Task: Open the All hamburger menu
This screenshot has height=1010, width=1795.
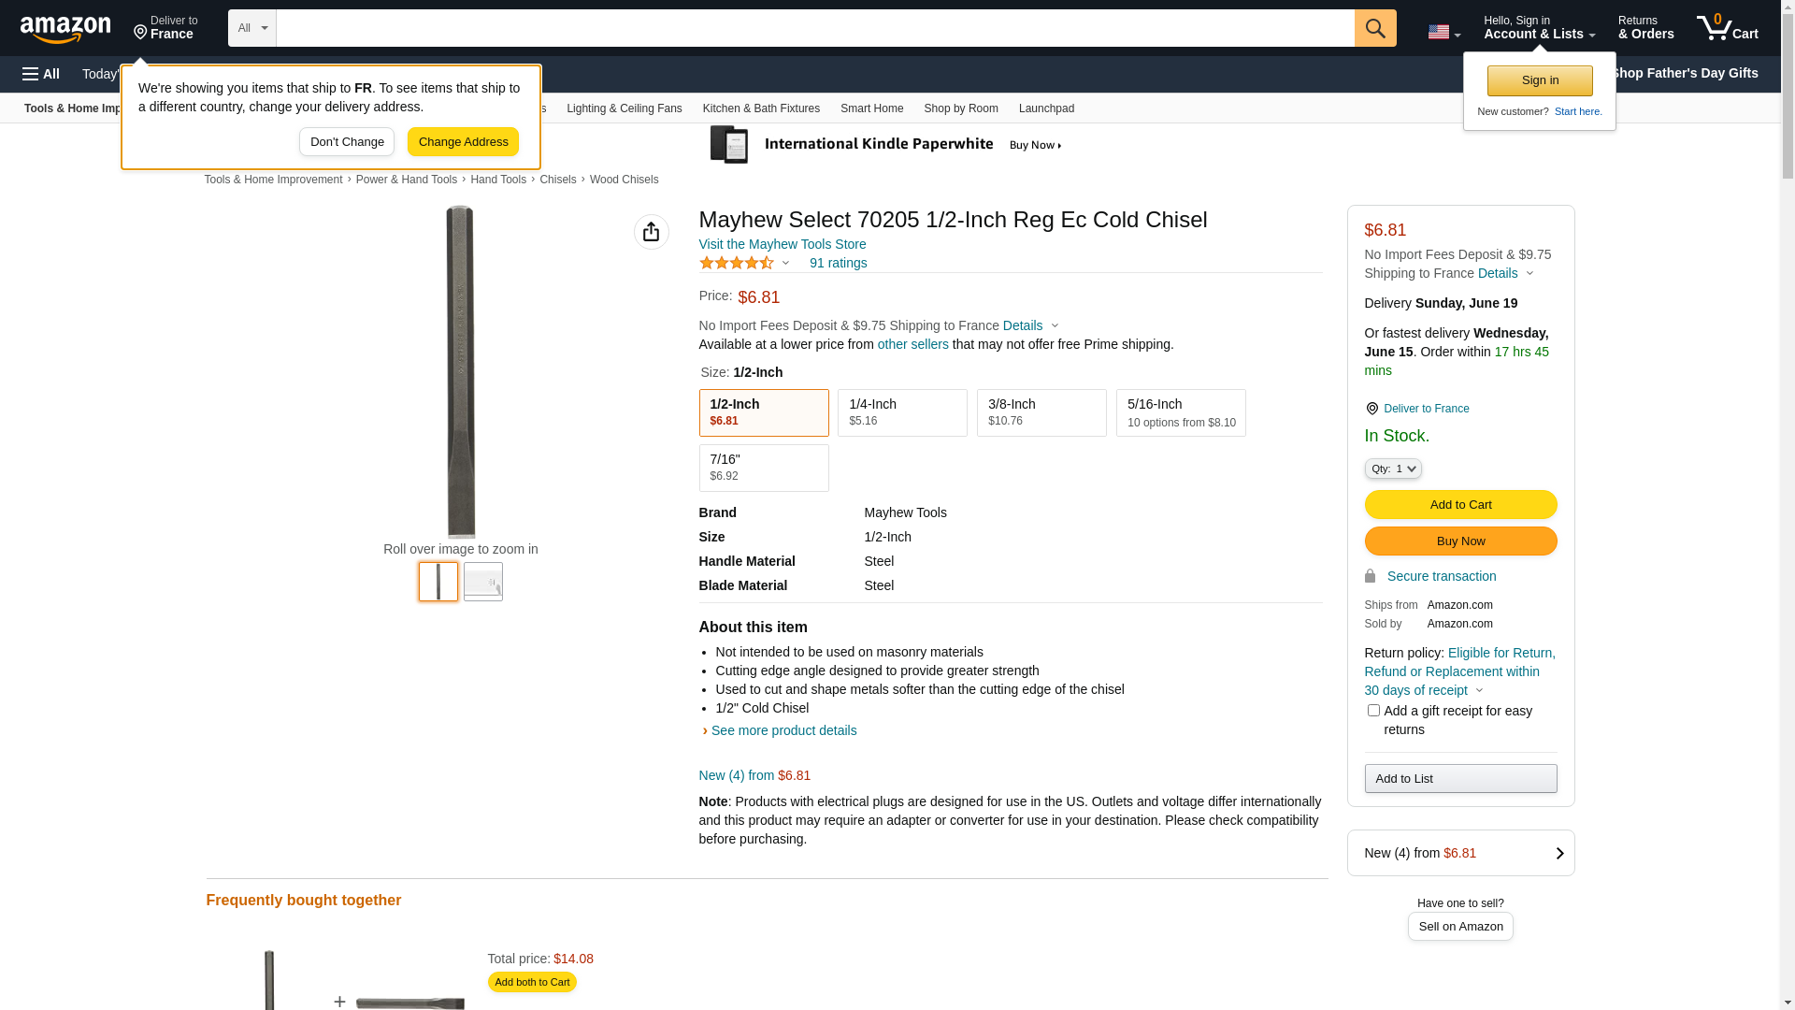Action: [x=41, y=74]
